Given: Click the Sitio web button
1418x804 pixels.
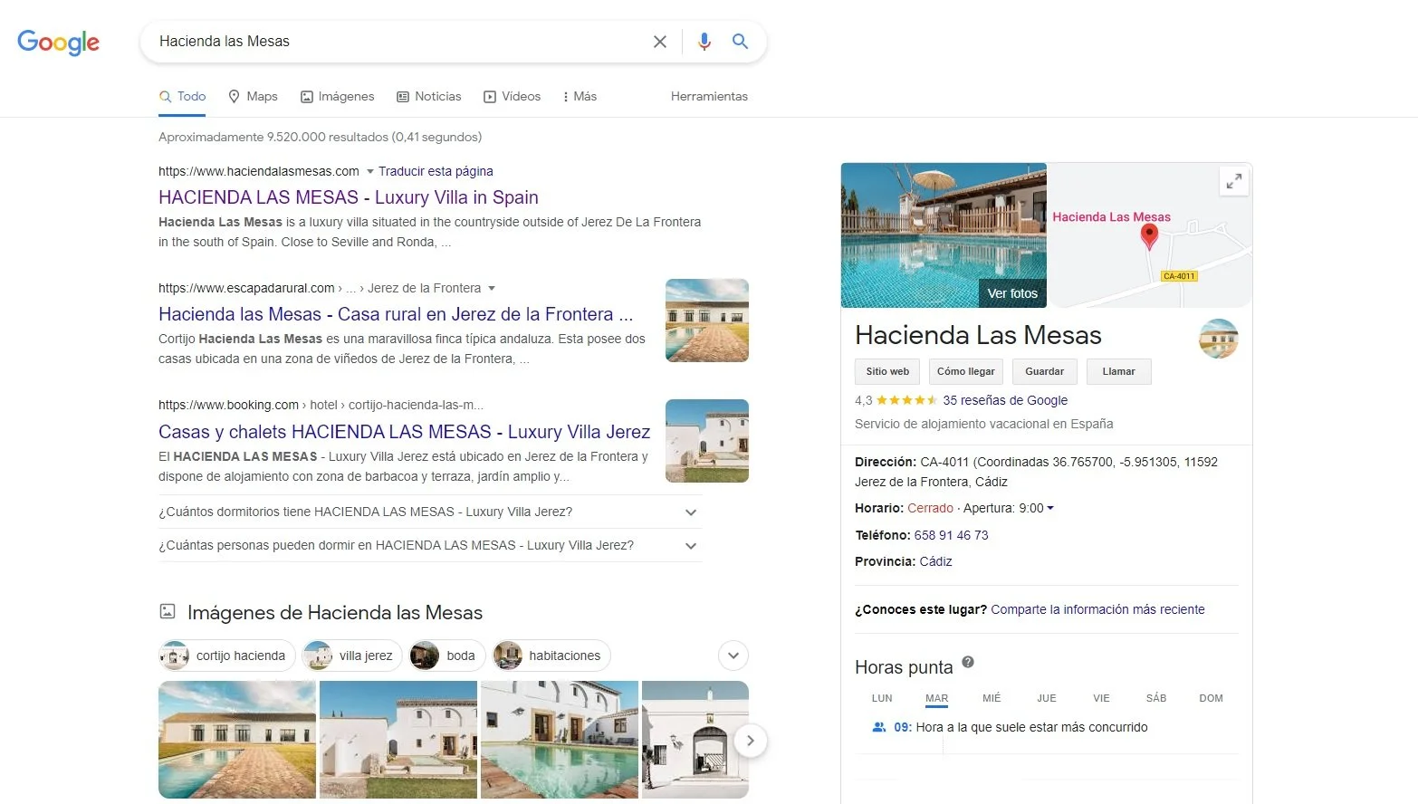Looking at the screenshot, I should [x=887, y=371].
